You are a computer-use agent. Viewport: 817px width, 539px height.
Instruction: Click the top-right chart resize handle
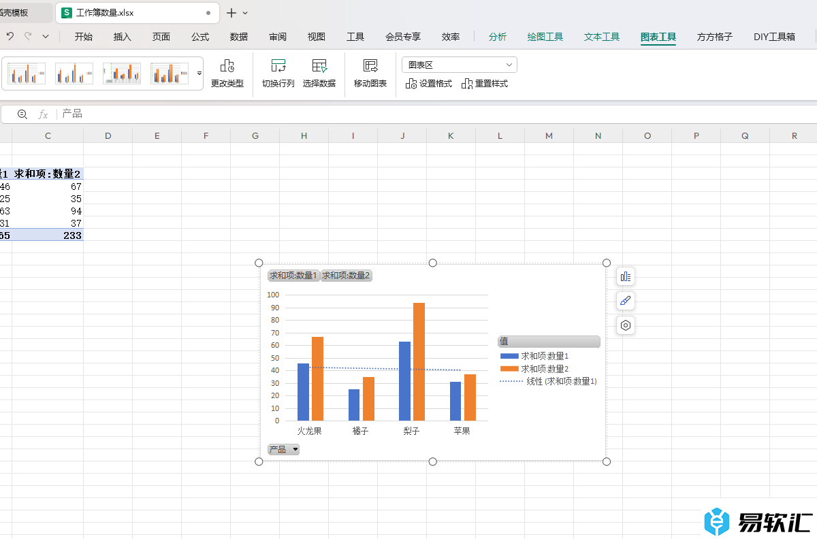pos(607,263)
